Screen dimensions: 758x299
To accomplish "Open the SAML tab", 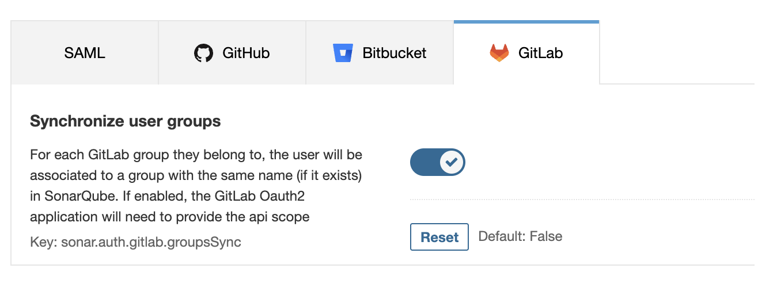I will (x=85, y=53).
